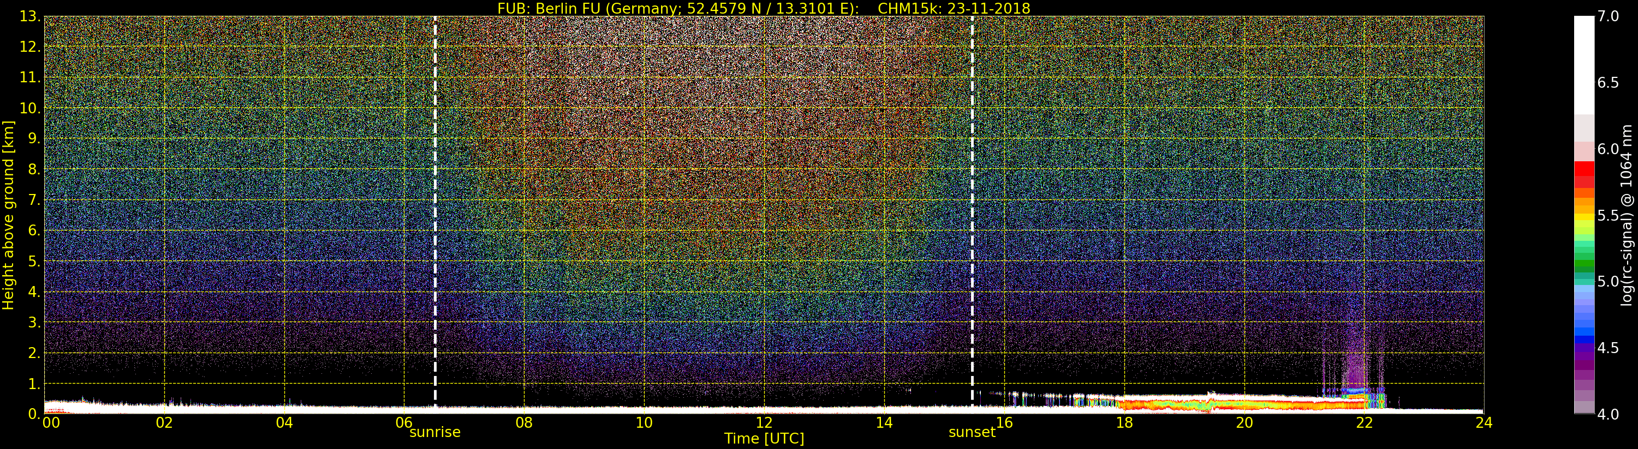
Task: Click the "6.0" colorbar tick label
Action: click(1608, 149)
